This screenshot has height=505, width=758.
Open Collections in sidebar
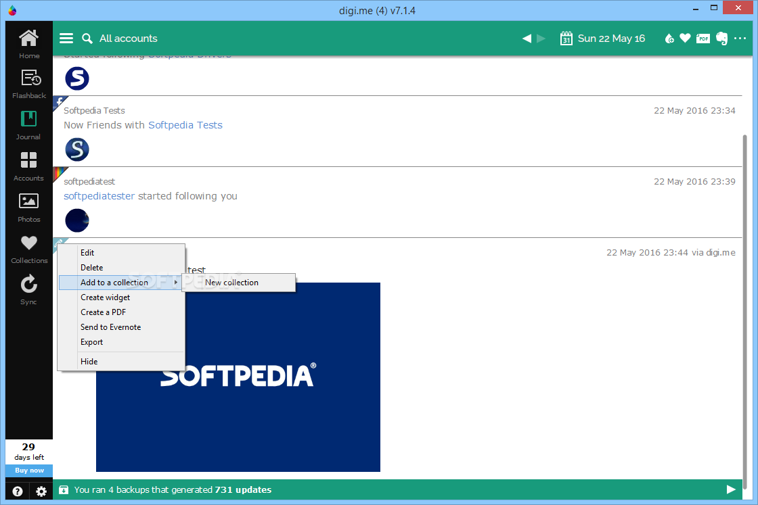[29, 249]
